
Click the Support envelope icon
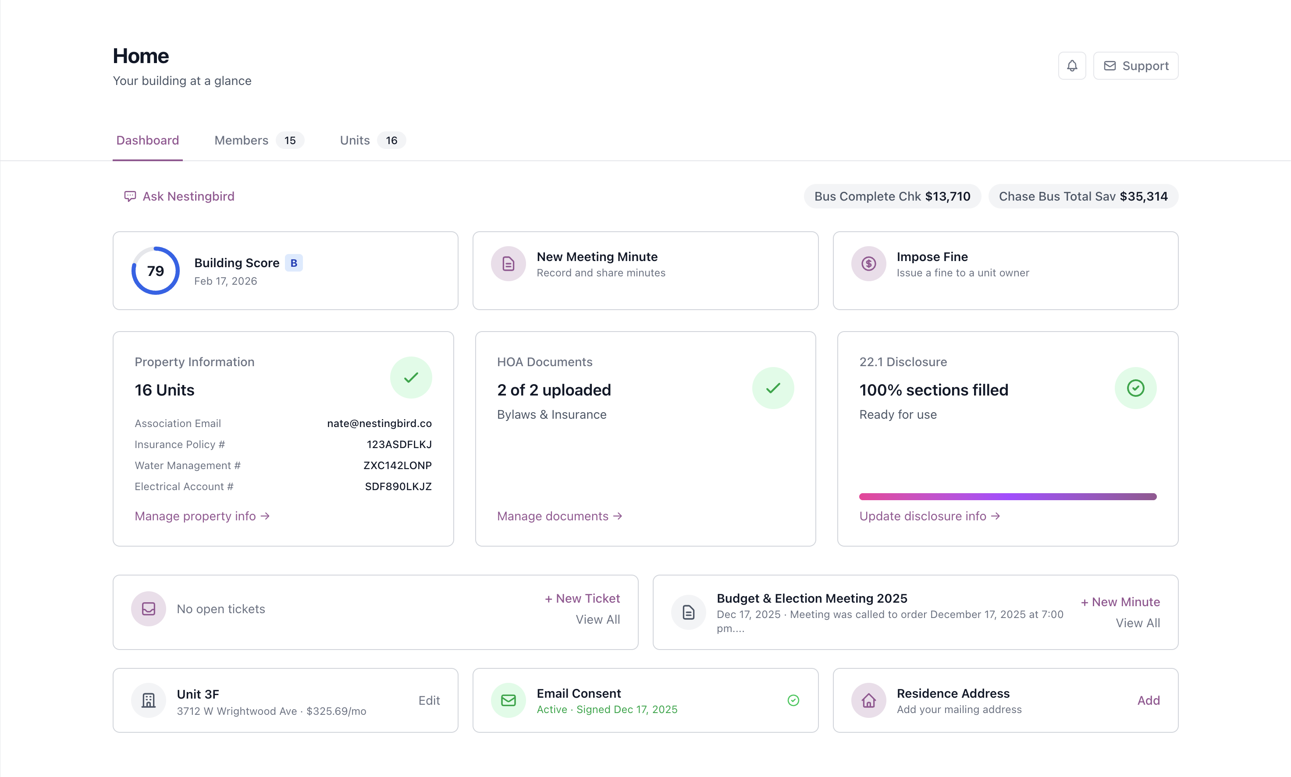click(1110, 65)
